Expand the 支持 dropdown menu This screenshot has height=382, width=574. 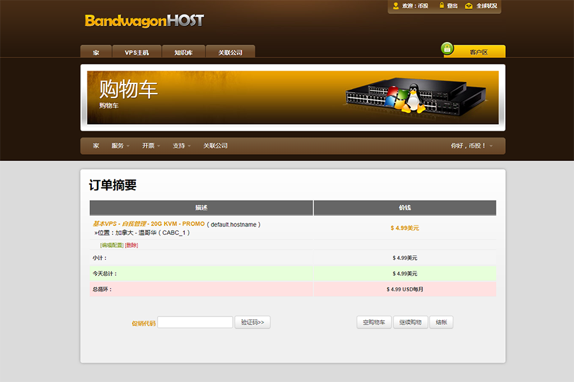tap(182, 146)
